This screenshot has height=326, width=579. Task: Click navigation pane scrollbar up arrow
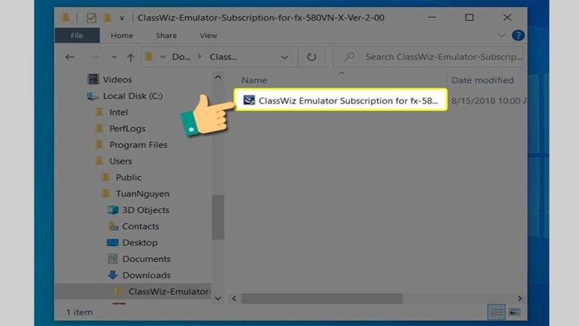[x=218, y=77]
